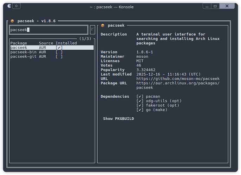Image resolution: width=241 pixels, height=175 pixels.
Task: Toggle installed checkbox for pacseek-git
Action: coord(59,56)
